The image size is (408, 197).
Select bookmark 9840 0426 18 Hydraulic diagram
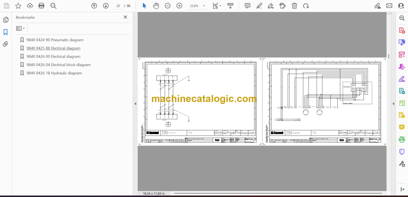pyautogui.click(x=54, y=73)
